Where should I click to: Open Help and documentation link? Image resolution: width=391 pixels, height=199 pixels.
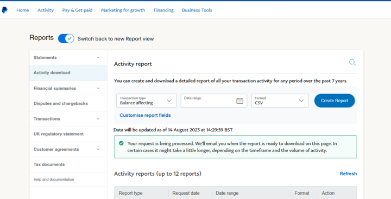(x=54, y=180)
